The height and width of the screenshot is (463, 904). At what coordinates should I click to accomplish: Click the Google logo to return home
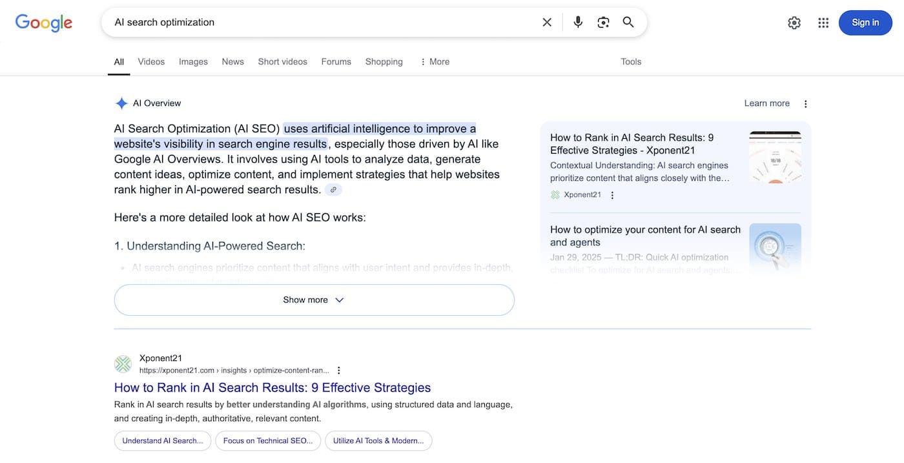click(x=43, y=22)
